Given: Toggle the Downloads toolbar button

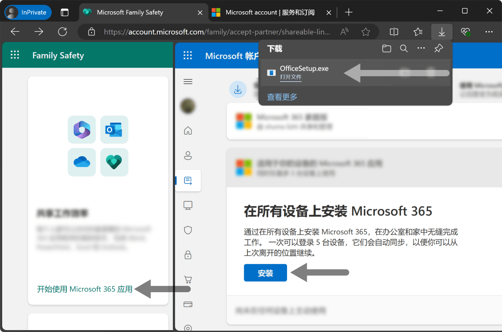Looking at the screenshot, I should point(442,32).
